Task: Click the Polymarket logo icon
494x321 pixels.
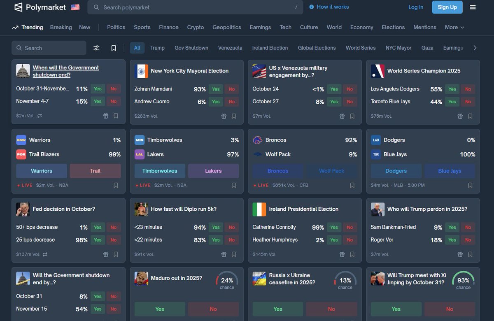Action: (x=19, y=7)
